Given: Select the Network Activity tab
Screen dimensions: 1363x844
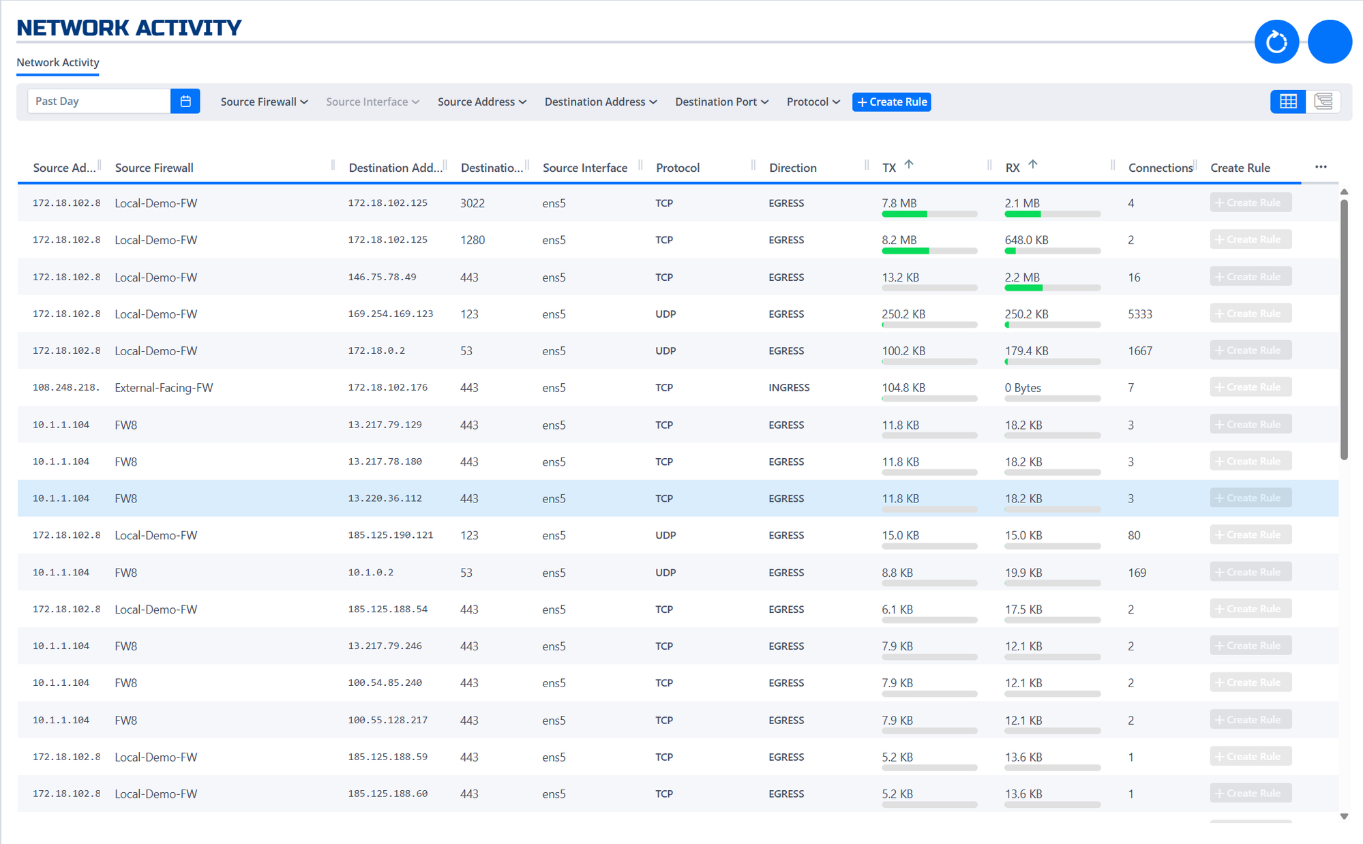Looking at the screenshot, I should 58,63.
